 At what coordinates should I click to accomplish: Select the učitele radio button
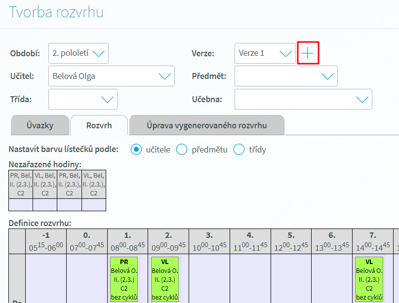pyautogui.click(x=136, y=150)
